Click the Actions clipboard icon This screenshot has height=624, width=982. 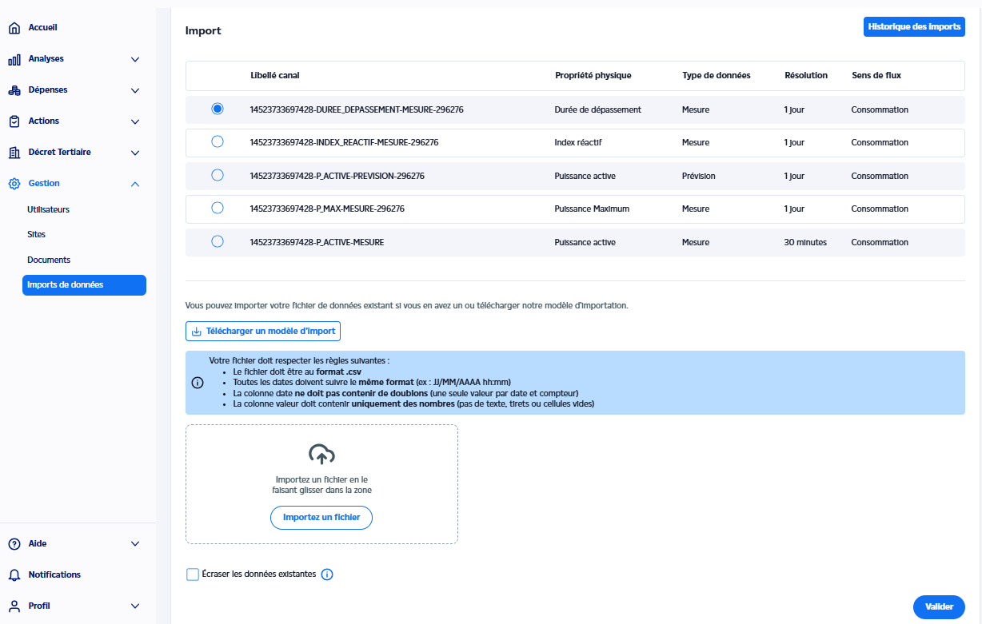14,121
